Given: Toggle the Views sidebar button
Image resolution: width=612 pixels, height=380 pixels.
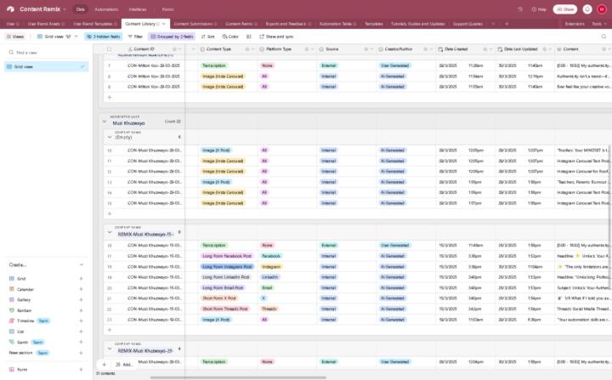Looking at the screenshot, I should 15,37.
